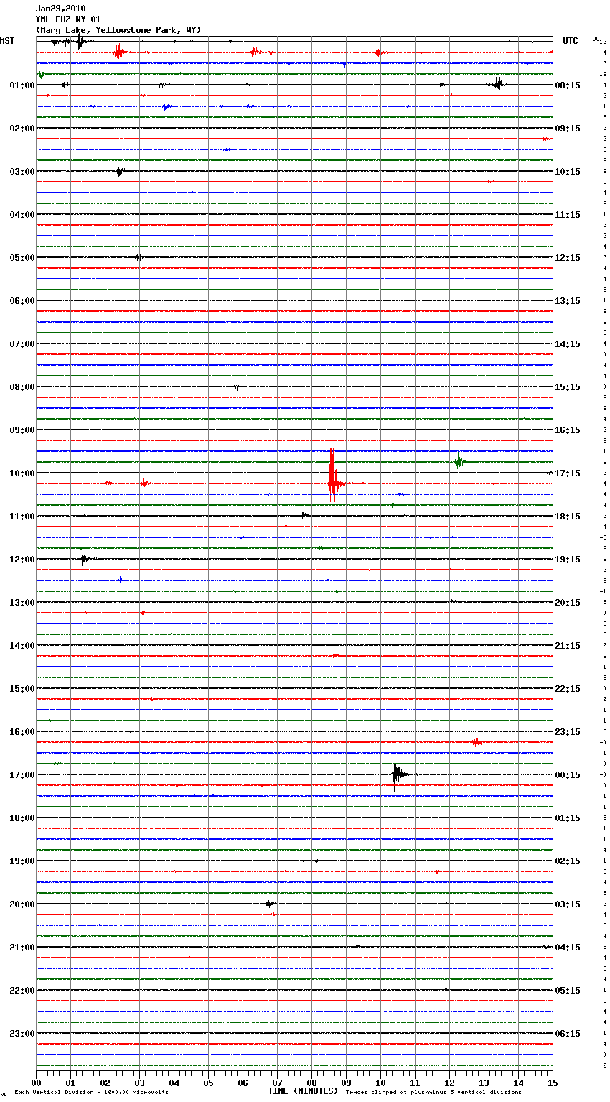
Task: Pick the 06:15 UTC time label
Action: pos(568,1034)
